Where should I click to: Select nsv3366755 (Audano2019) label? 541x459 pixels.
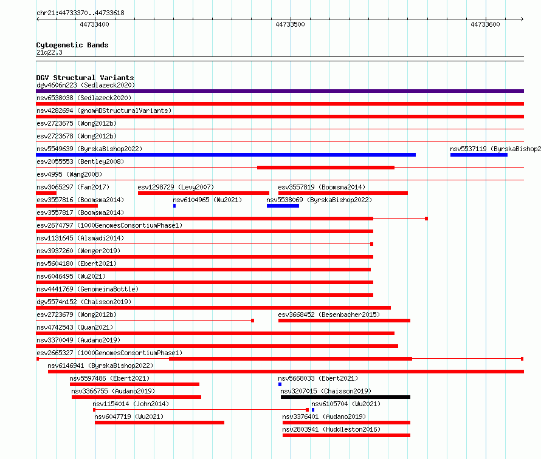[x=113, y=391]
